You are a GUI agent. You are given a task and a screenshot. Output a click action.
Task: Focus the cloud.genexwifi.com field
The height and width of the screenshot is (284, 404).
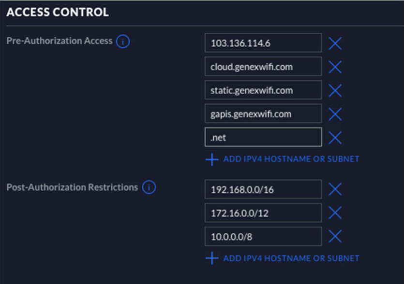[x=263, y=66]
